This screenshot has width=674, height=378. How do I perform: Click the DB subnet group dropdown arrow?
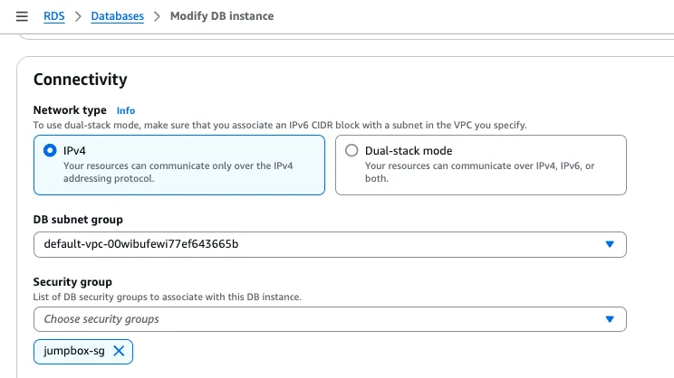[x=610, y=244]
